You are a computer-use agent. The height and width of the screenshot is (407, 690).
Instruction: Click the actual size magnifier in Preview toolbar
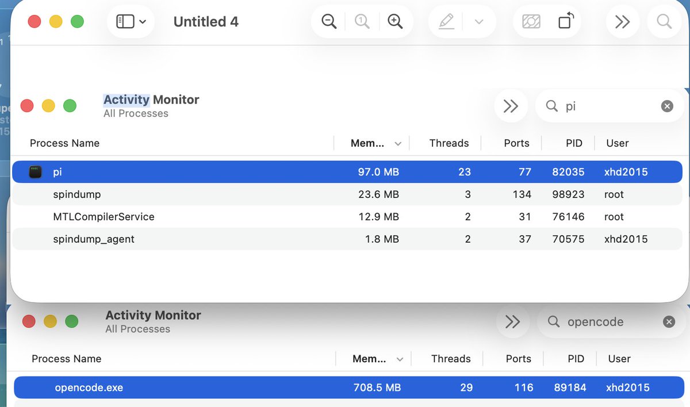(x=362, y=22)
